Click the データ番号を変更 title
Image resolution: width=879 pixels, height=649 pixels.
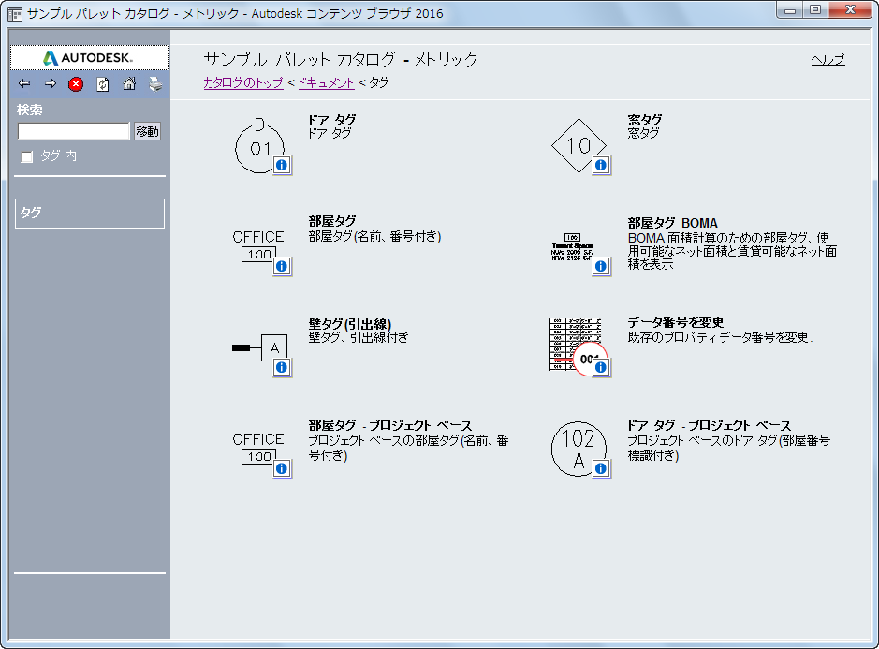pyautogui.click(x=676, y=322)
